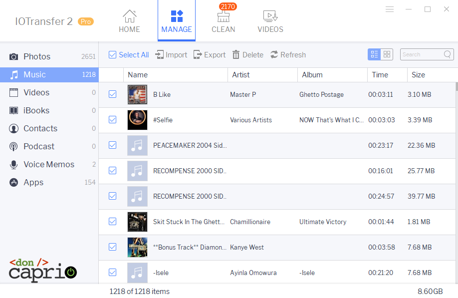Select the Chamillionaire artist cell
Image resolution: width=458 pixels, height=298 pixels.
click(250, 222)
